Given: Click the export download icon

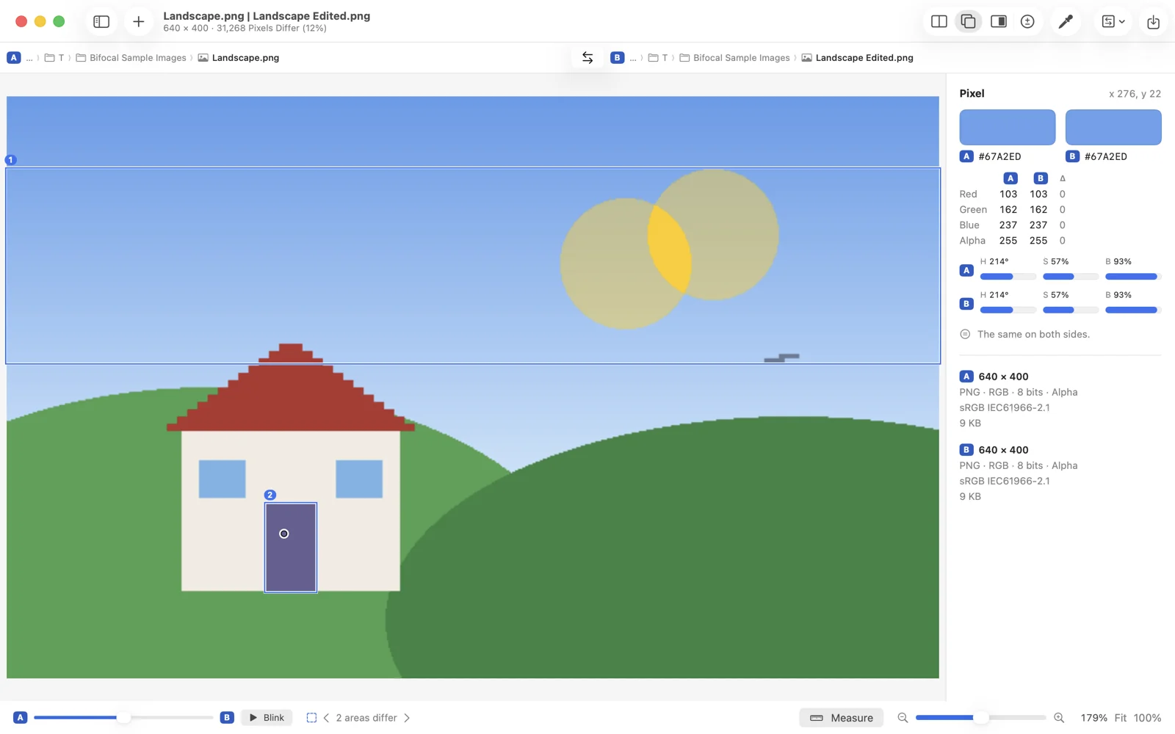Looking at the screenshot, I should (1153, 21).
